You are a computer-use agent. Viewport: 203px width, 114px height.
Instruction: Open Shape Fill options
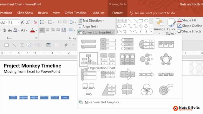tap(188, 20)
